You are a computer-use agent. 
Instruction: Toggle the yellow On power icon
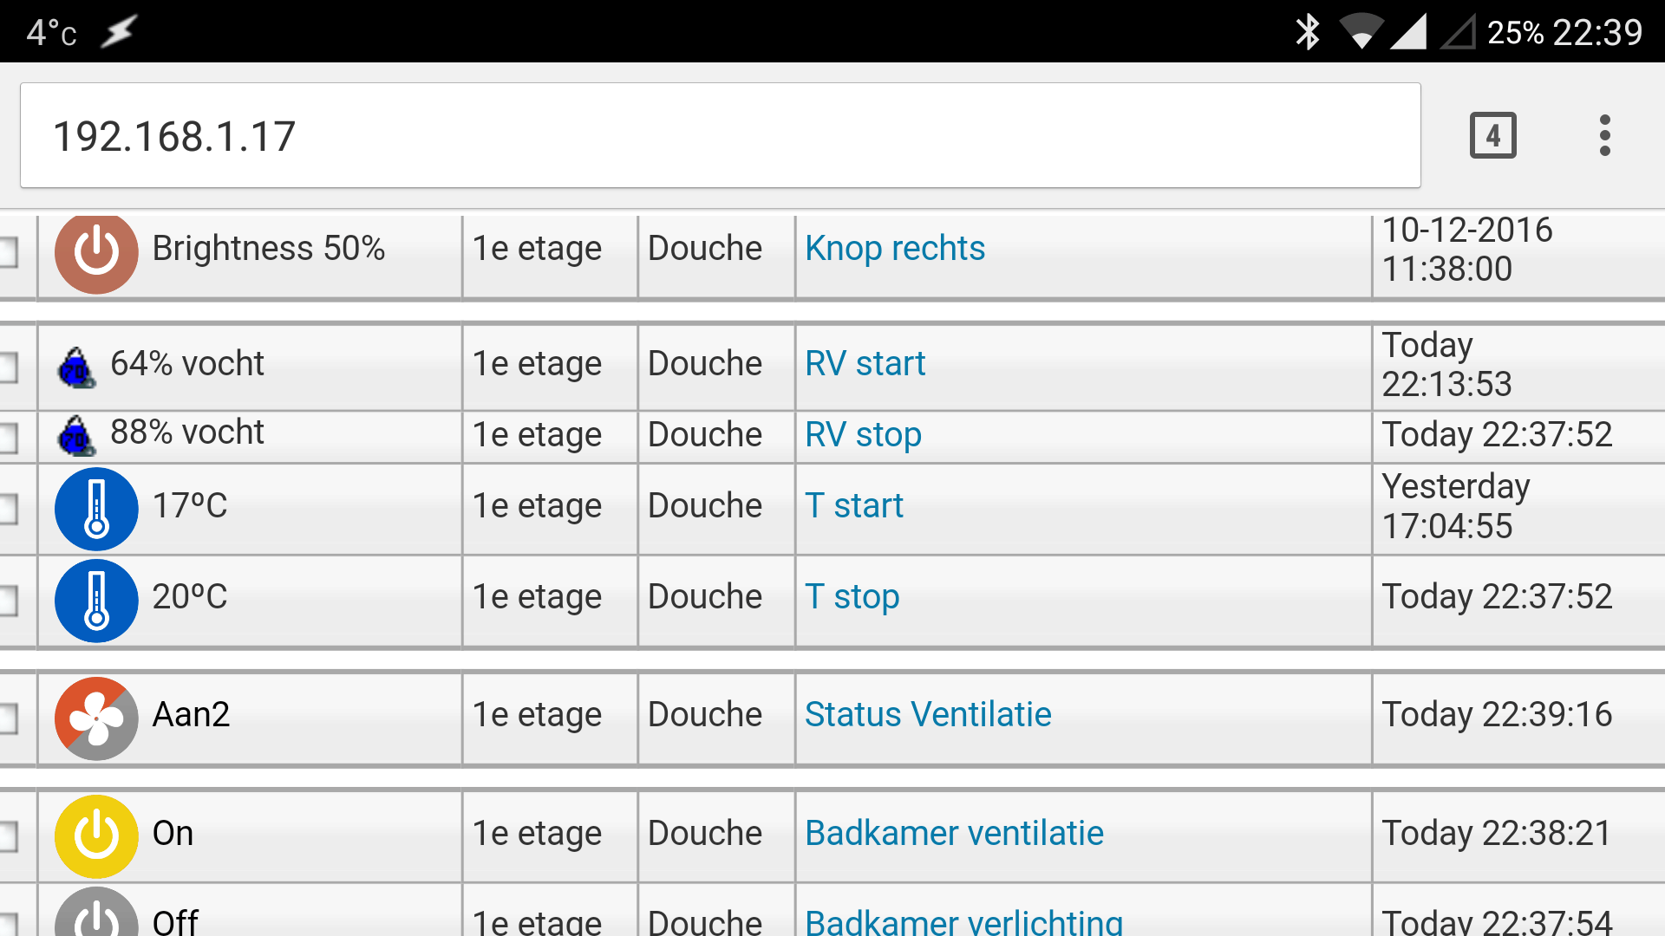tap(96, 835)
